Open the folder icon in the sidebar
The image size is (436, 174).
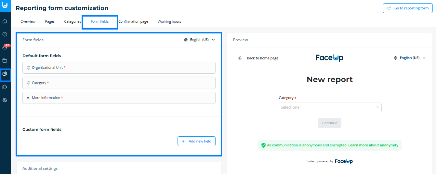(5, 60)
